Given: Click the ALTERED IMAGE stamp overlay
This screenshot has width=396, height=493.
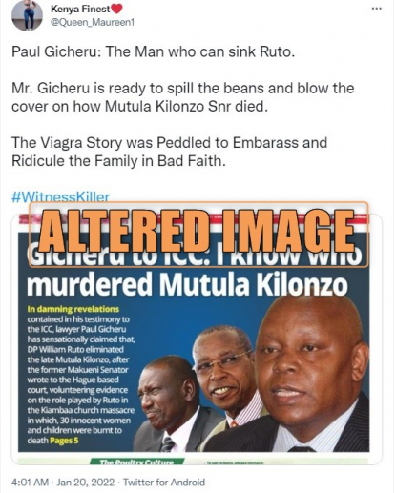Looking at the screenshot, I should pos(198,235).
